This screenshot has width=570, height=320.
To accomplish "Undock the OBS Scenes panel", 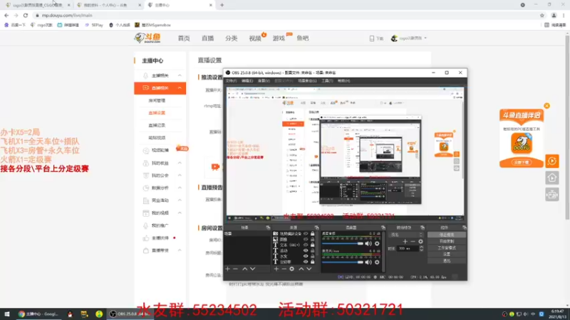I will pyautogui.click(x=268, y=228).
